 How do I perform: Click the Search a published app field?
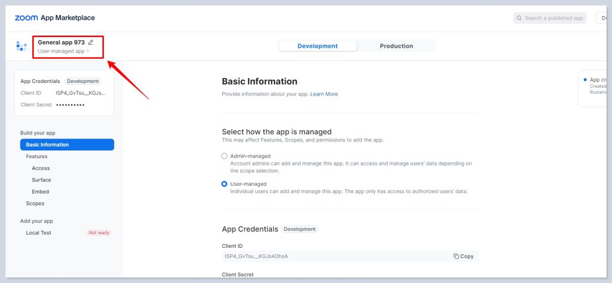click(x=553, y=18)
